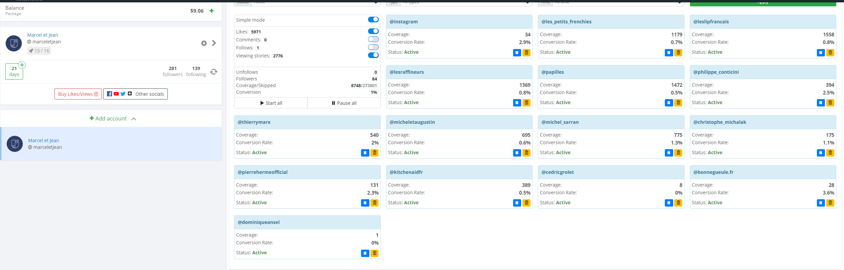The image size is (844, 270).
Task: Pause the @leslipfrancais target
Action: 821,52
